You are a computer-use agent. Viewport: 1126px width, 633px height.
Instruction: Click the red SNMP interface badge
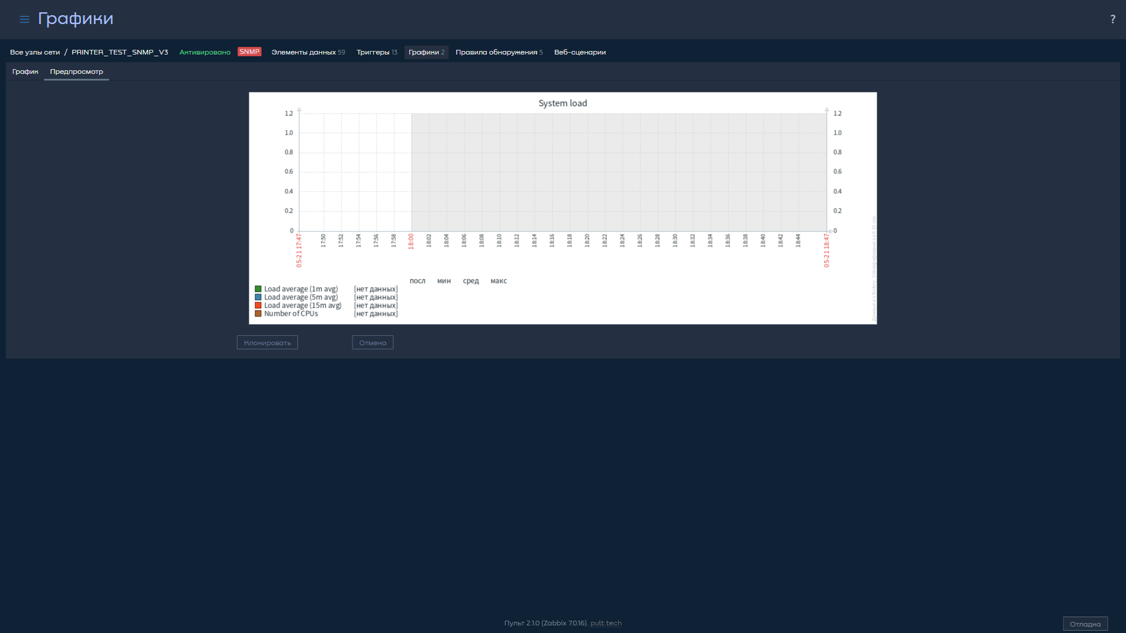click(x=249, y=52)
